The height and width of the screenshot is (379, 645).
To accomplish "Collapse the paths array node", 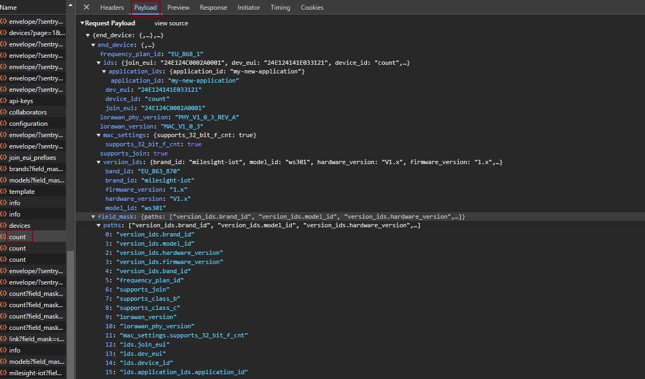I will click(x=98, y=226).
